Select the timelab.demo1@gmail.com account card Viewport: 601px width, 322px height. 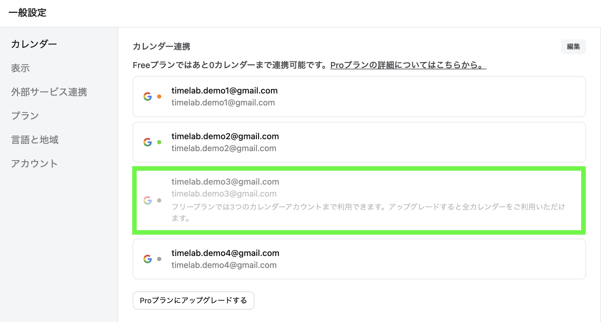point(359,96)
